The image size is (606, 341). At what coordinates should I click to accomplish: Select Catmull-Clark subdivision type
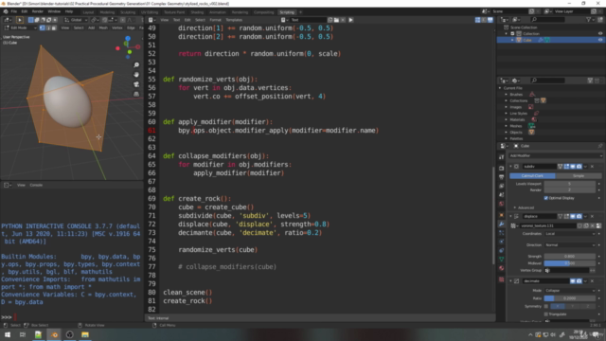[x=532, y=176]
